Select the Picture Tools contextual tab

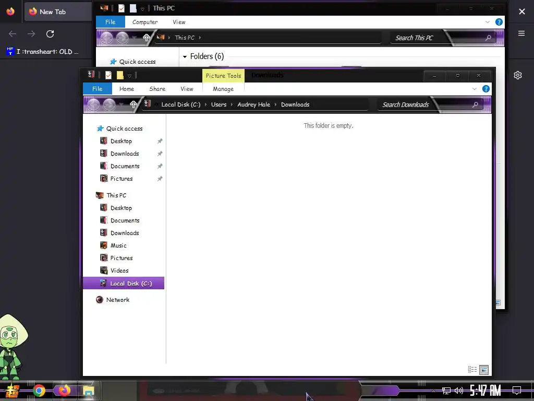tap(223, 76)
